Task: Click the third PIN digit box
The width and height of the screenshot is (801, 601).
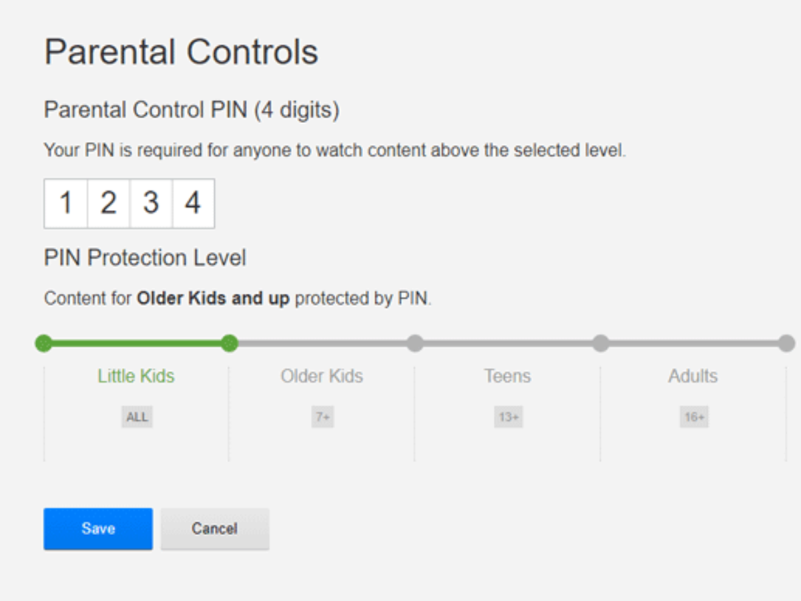Action: 151,203
